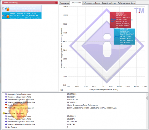Open the Capacity vs. Power tab
149x130 pixels.
point(109,3)
